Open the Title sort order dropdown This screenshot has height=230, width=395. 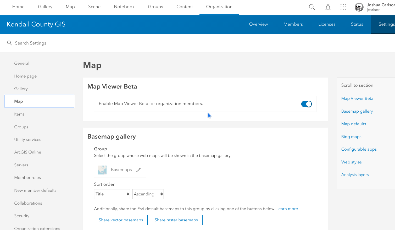(x=112, y=194)
